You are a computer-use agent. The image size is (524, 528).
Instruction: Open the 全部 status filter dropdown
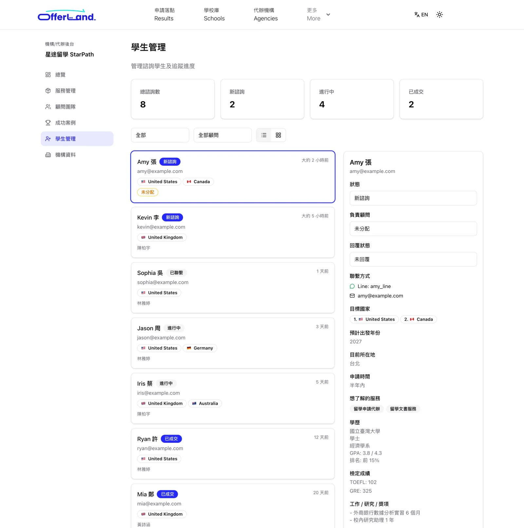point(160,135)
